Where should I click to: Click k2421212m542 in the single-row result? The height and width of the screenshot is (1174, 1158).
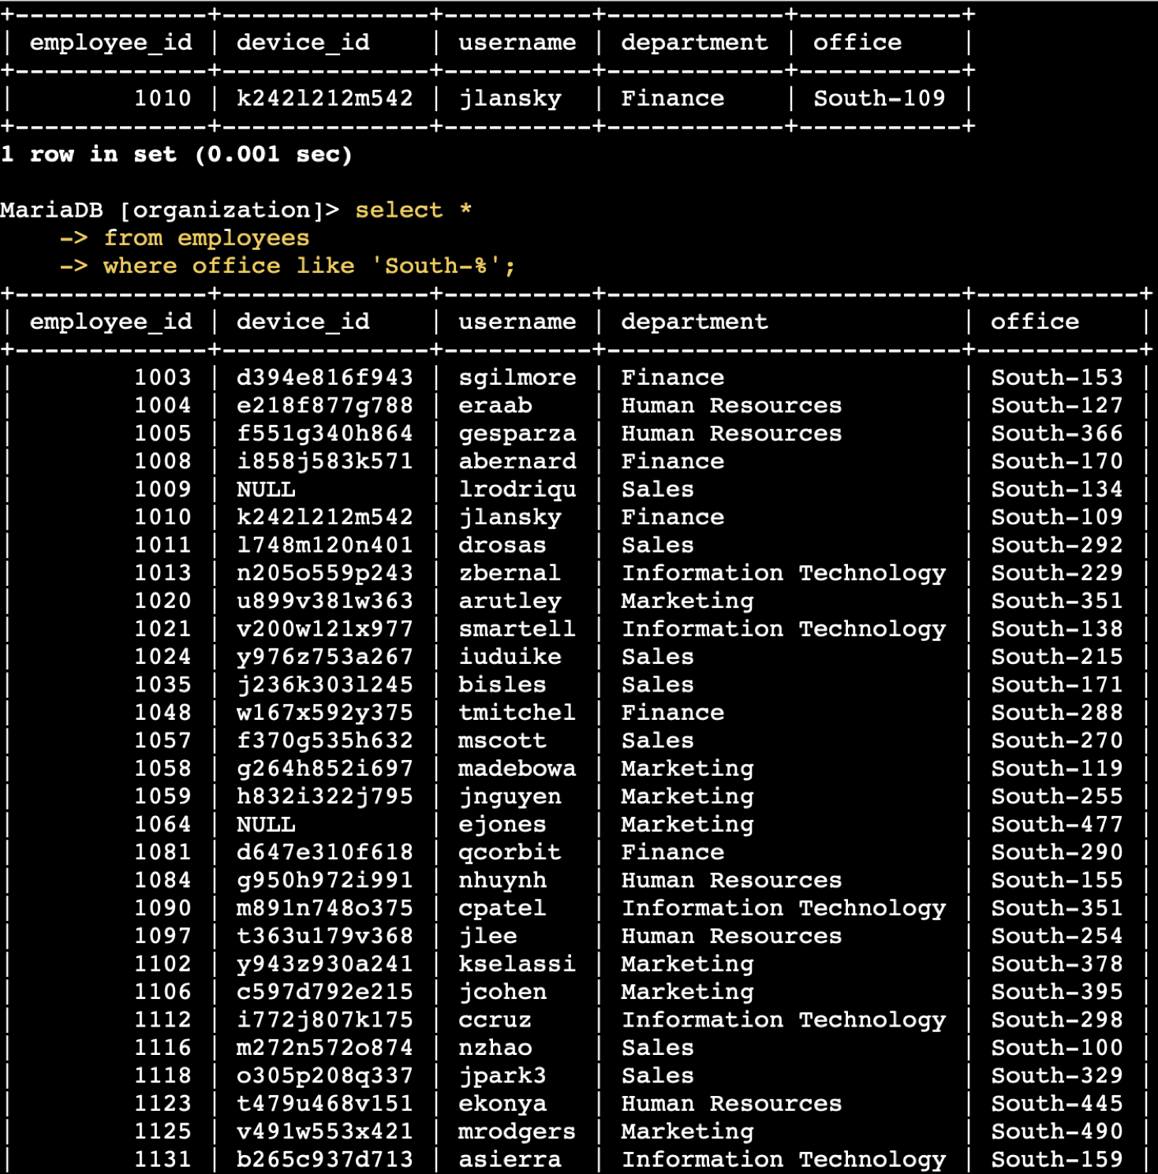pyautogui.click(x=324, y=99)
